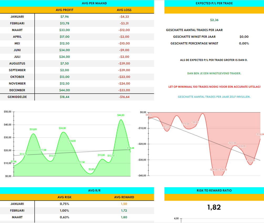Select the JANUARI row label in AVG PER MAAND table
264x223 pixels.
click(17, 17)
